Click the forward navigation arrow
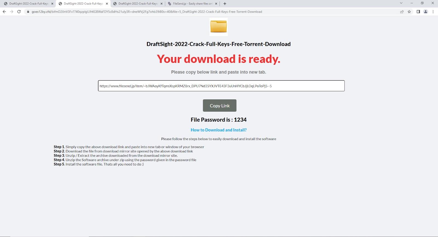438x237 pixels. pos(11,11)
